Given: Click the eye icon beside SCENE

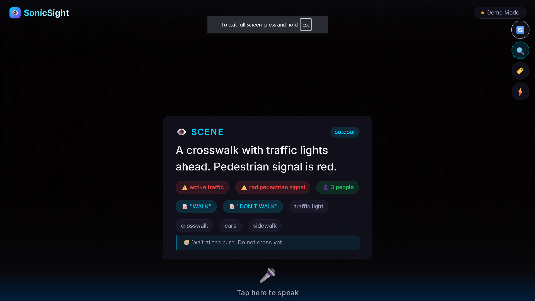Looking at the screenshot, I should coord(181,132).
